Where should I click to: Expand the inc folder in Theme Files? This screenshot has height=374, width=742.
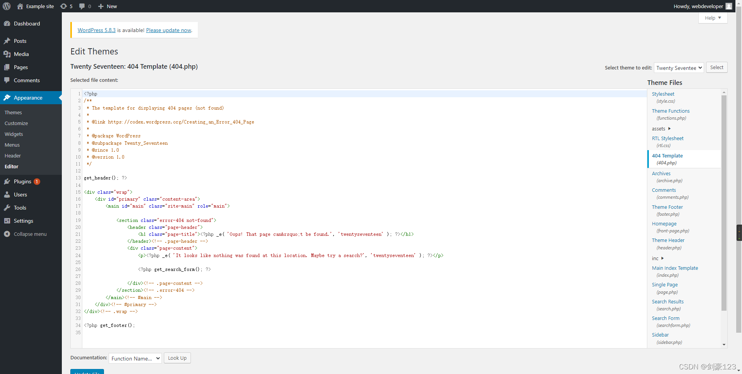658,258
